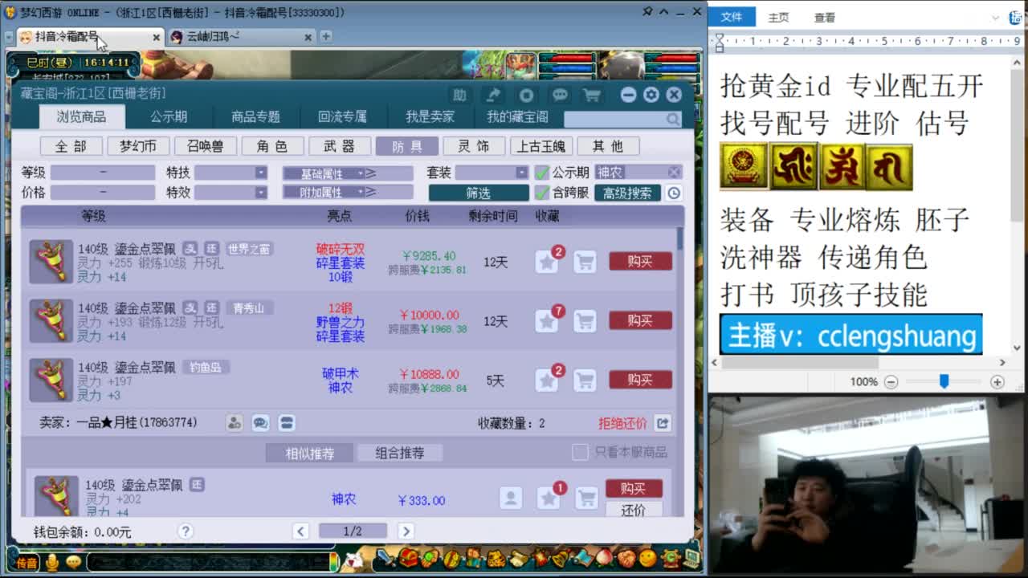Open the shopping cart in the 藏宝阁 title bar

pos(592,95)
